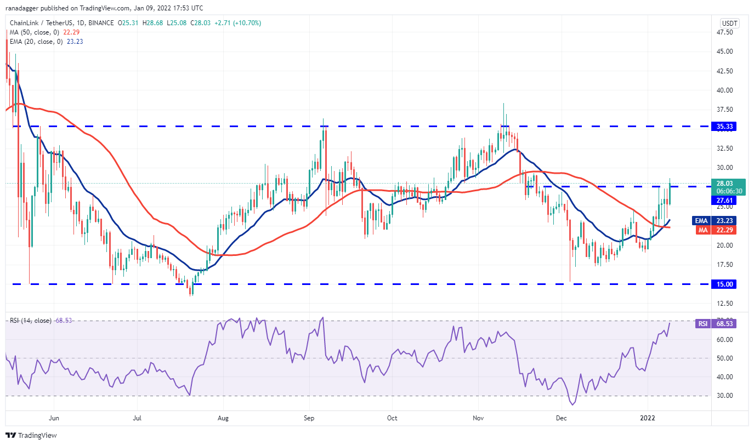Click the Dec label on time axis
Image resolution: width=754 pixels, height=445 pixels.
pyautogui.click(x=562, y=417)
